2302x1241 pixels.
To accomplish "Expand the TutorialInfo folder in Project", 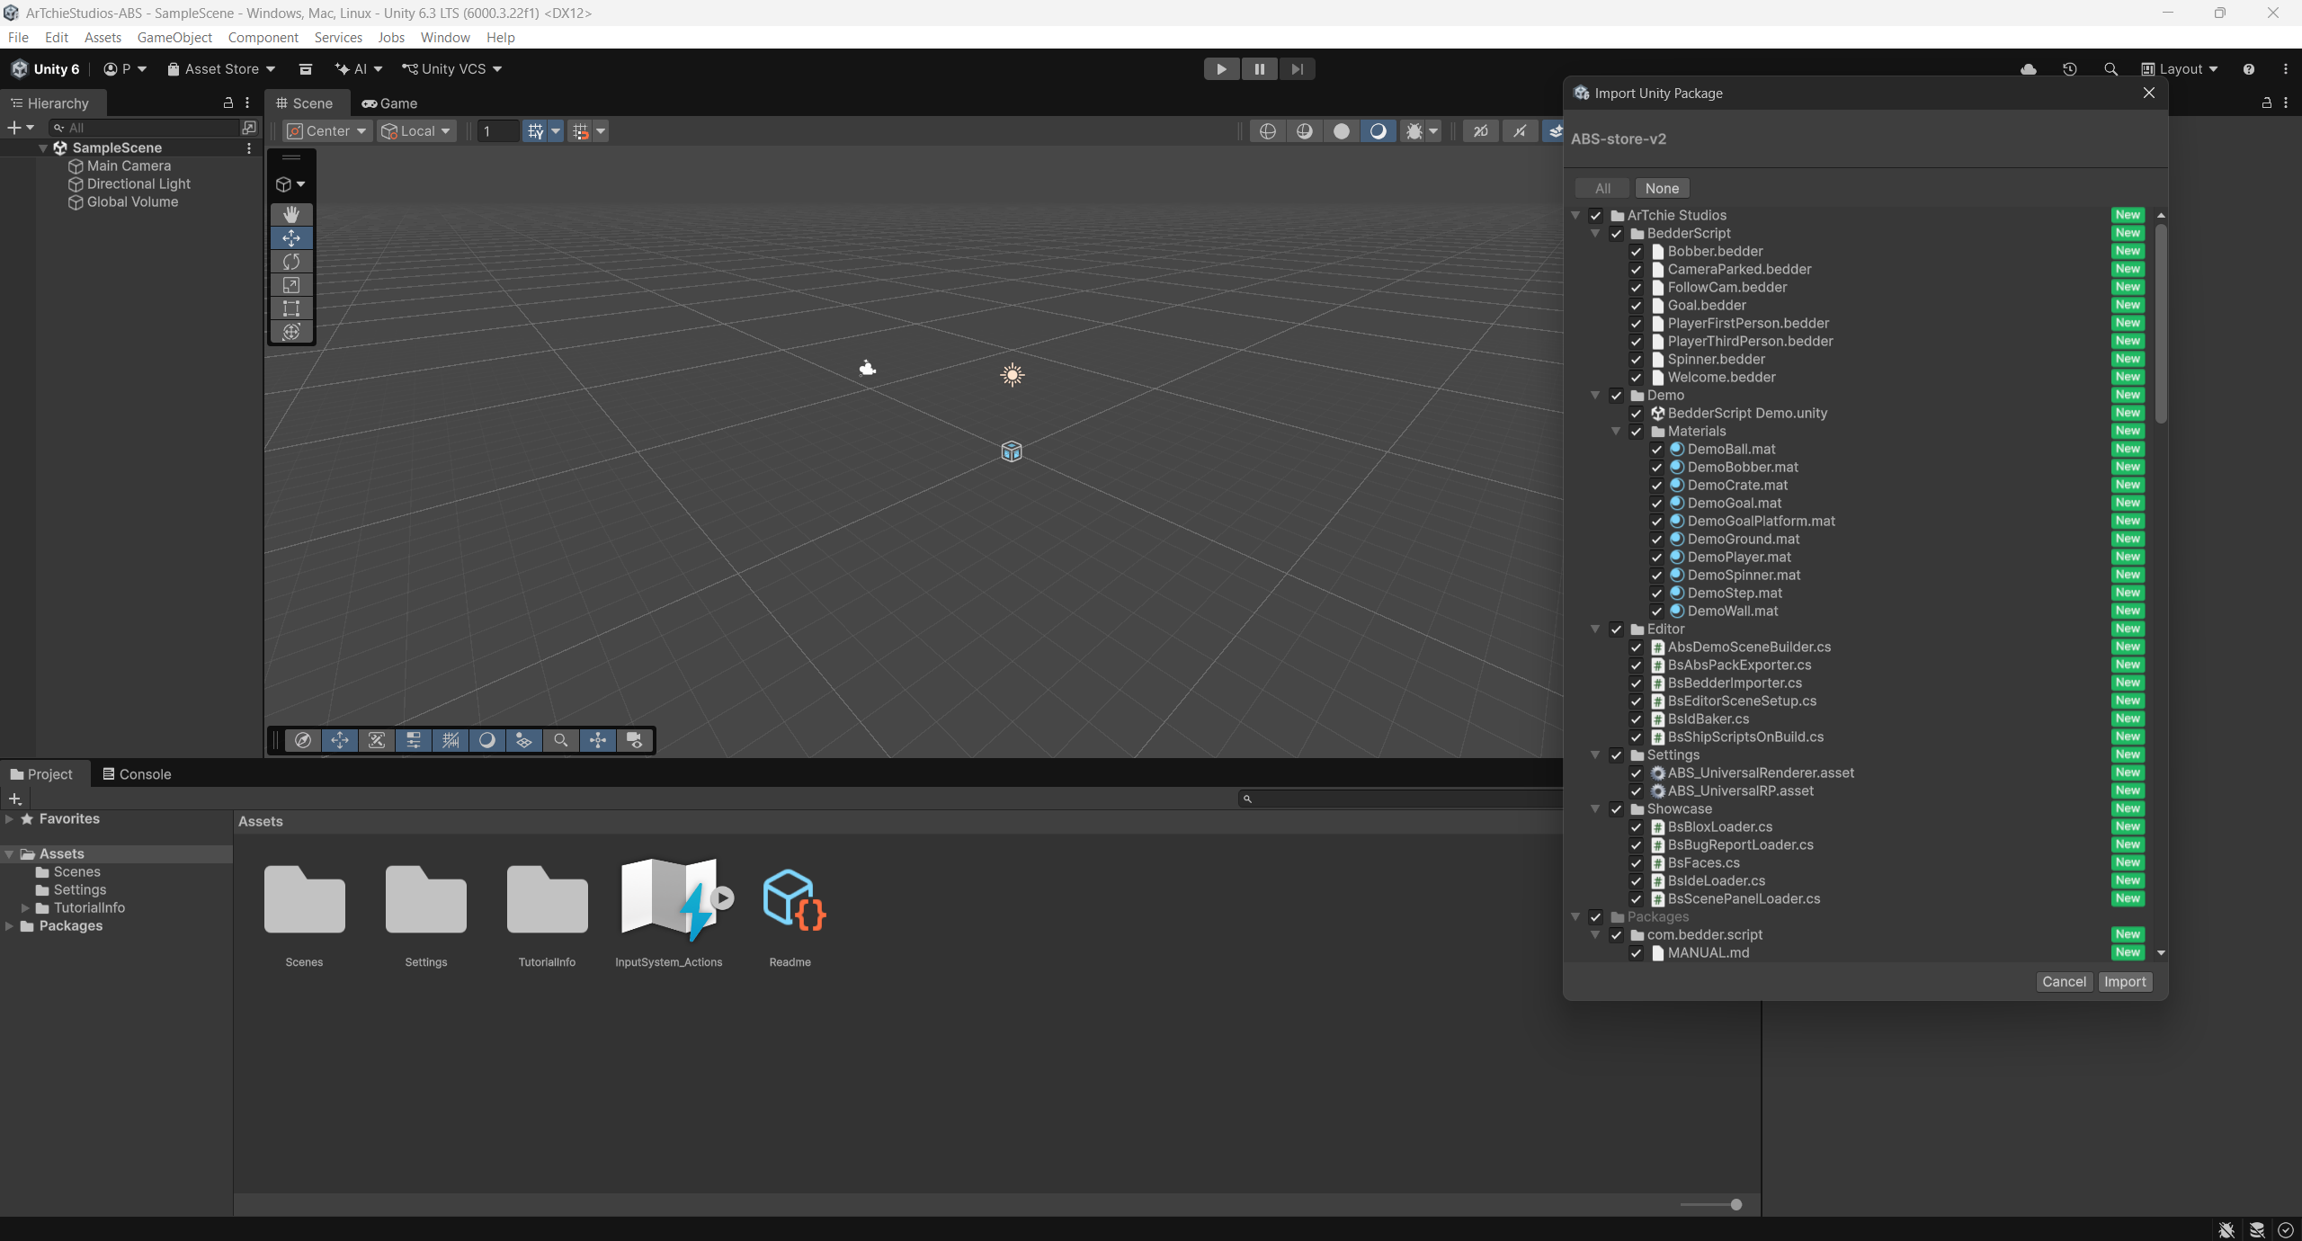I will [26, 908].
